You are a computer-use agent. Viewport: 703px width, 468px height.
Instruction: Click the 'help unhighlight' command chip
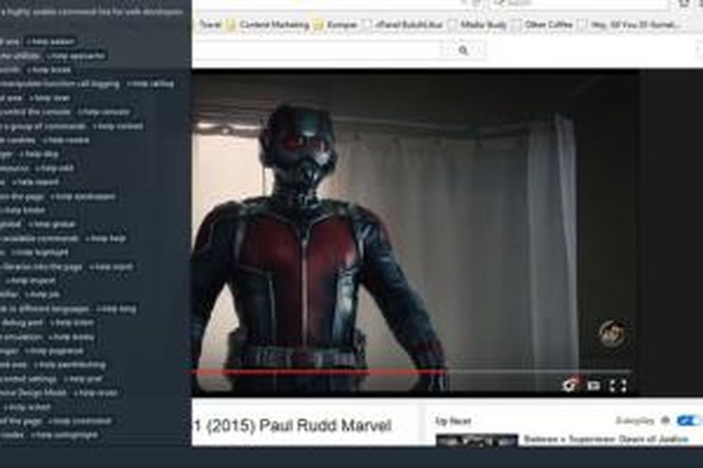(64, 435)
